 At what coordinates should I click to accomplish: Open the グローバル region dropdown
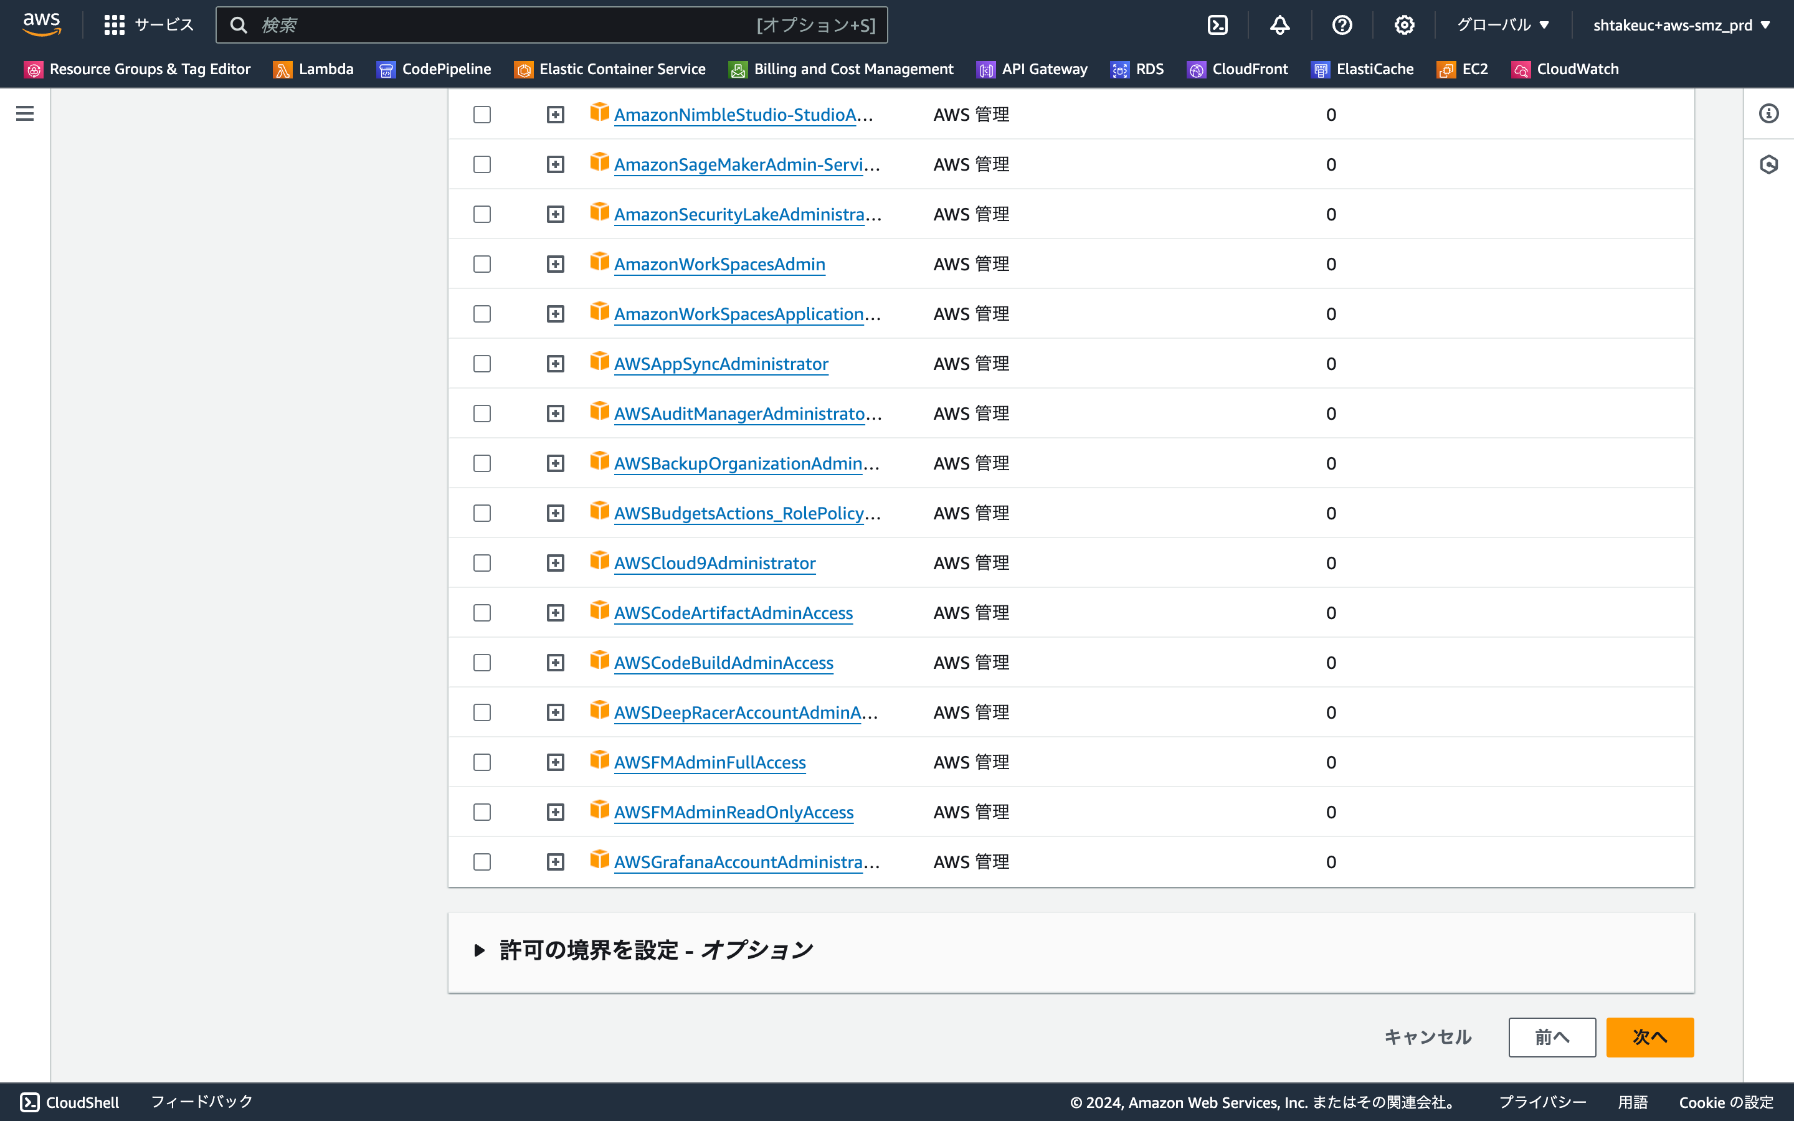[1503, 25]
